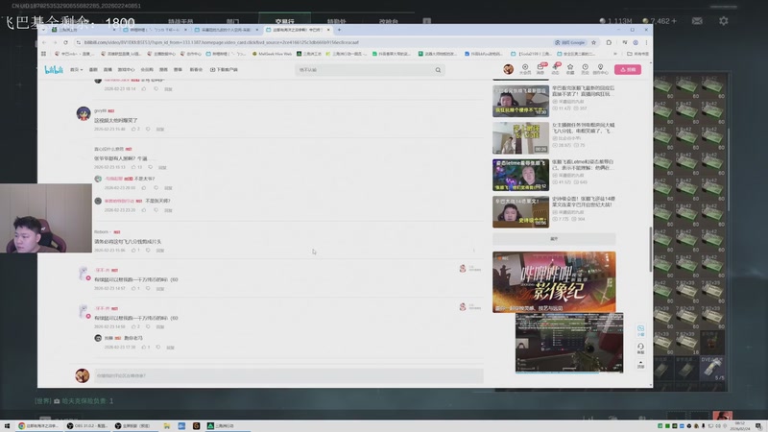Like the Reborn comment
768x432 pixels.
pyautogui.click(x=134, y=251)
